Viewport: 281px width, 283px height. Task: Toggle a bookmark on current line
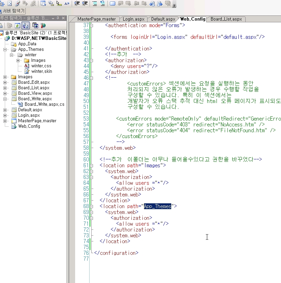point(113,3)
